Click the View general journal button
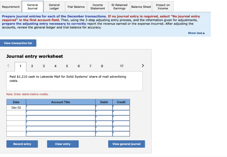The width and height of the screenshot is (227, 157). (x=126, y=144)
